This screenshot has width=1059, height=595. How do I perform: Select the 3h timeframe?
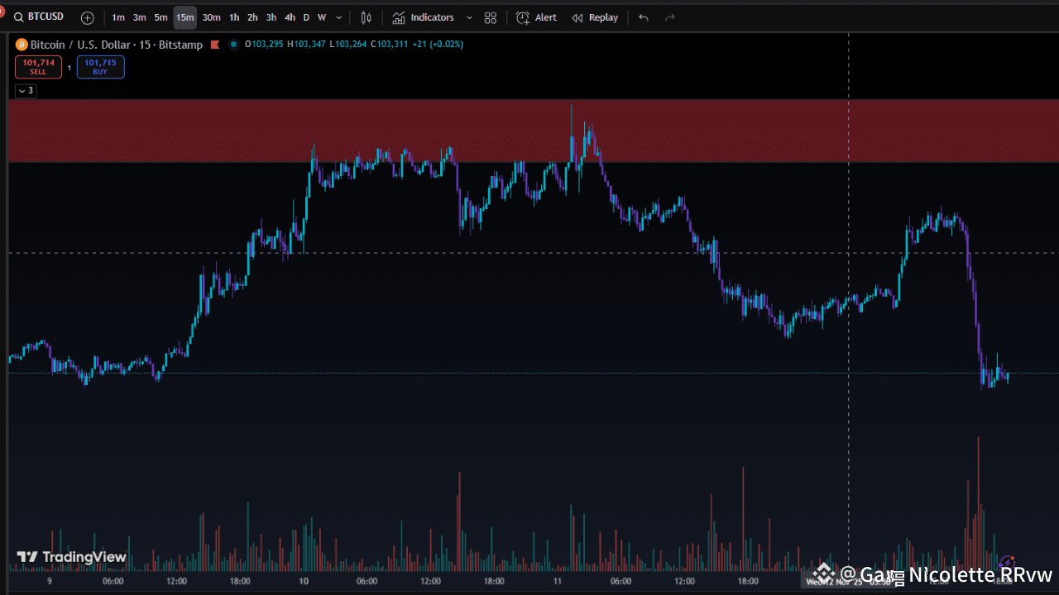click(x=271, y=17)
